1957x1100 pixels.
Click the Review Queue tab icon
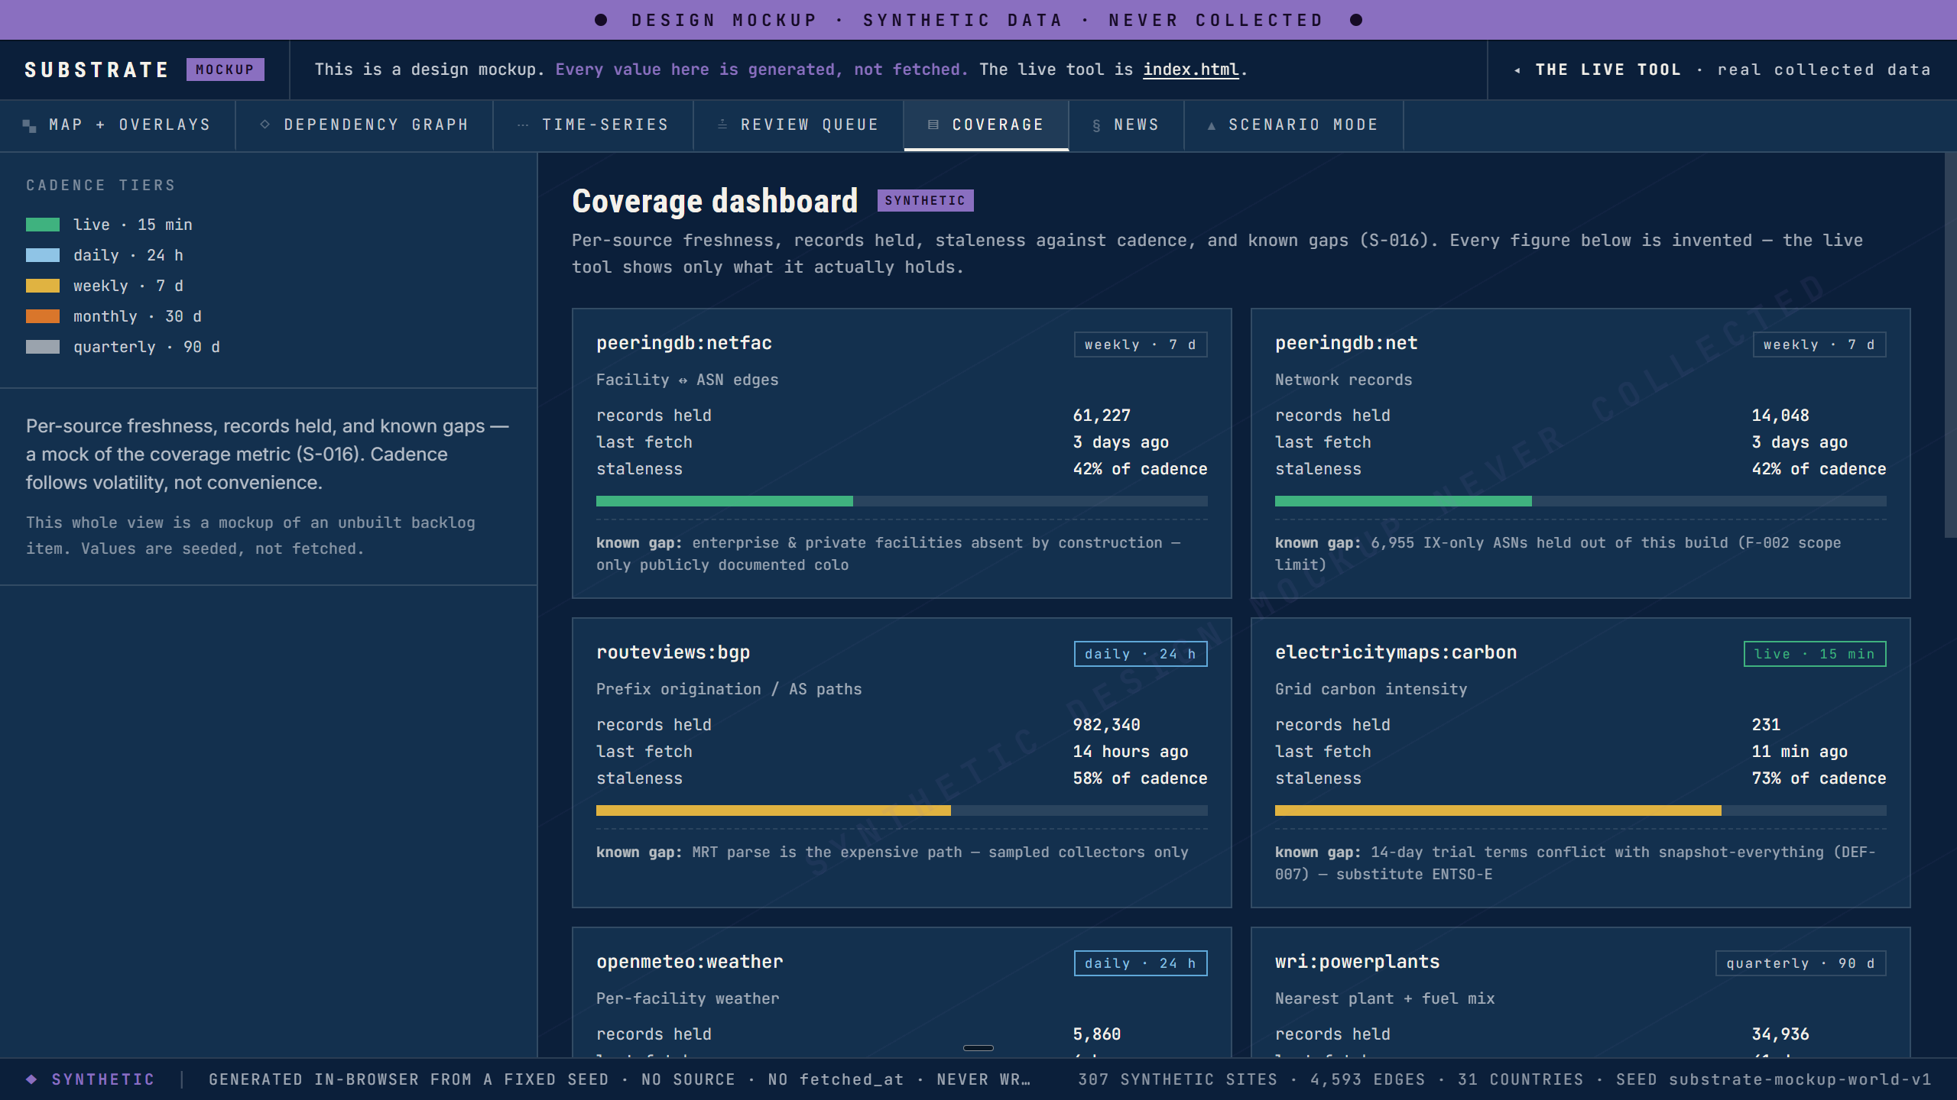coord(722,125)
